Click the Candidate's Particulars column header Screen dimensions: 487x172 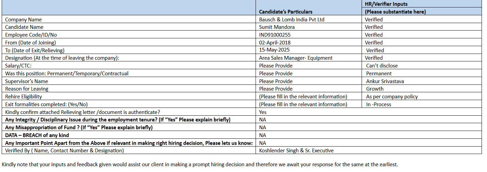click(x=285, y=12)
